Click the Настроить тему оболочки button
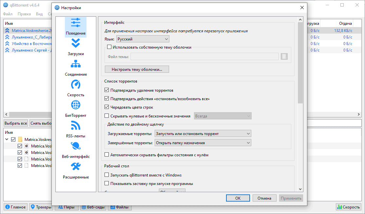This screenshot has width=365, height=214. pos(137,69)
